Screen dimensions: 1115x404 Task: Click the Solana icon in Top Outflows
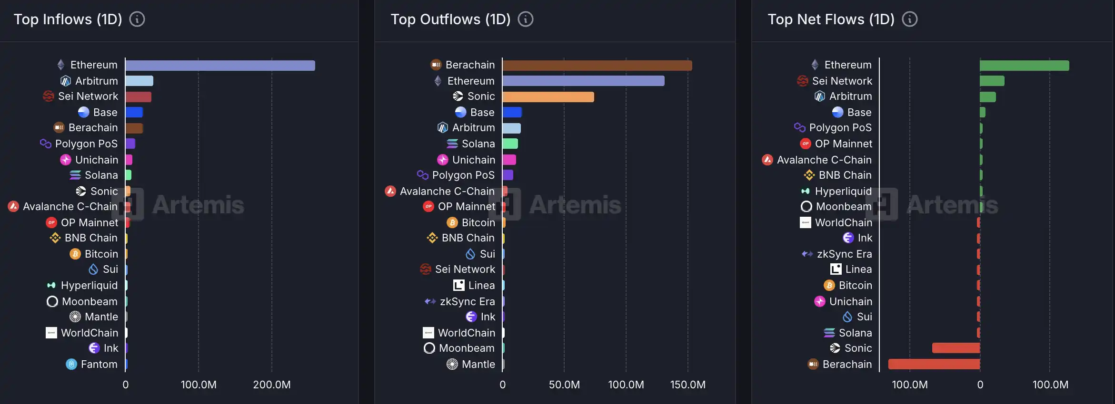[x=452, y=144]
